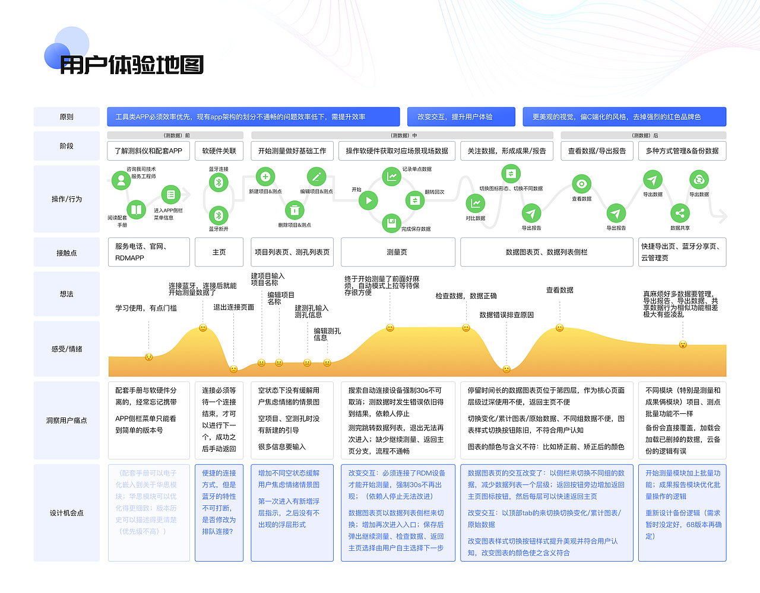760x593 pixels.
Task: Select the 设计机会点 row label
Action: pyautogui.click(x=66, y=513)
